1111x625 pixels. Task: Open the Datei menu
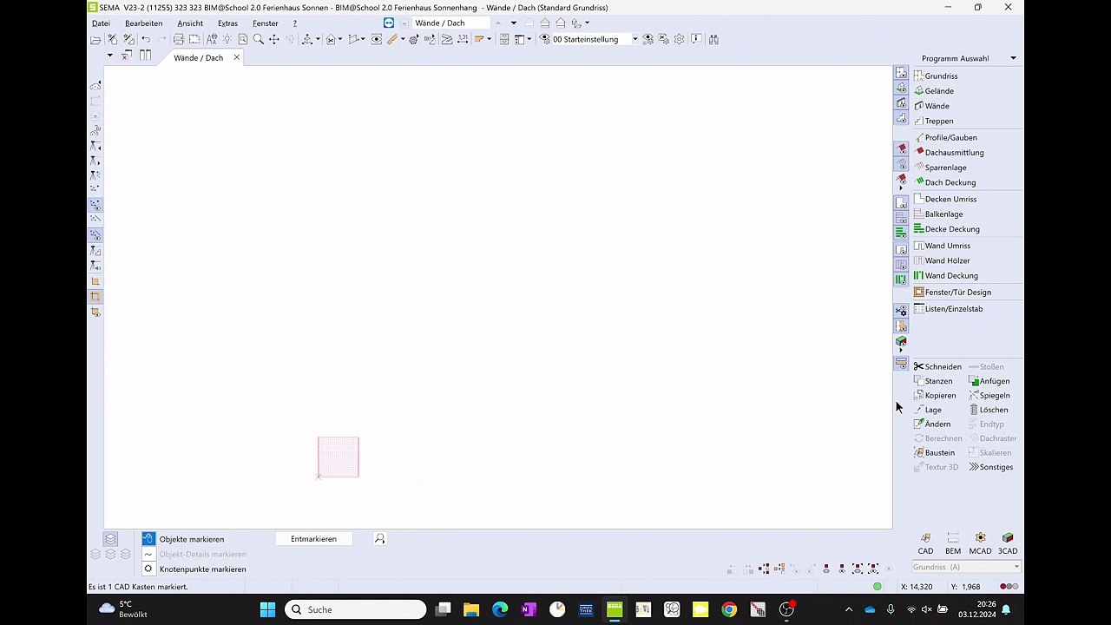(101, 23)
